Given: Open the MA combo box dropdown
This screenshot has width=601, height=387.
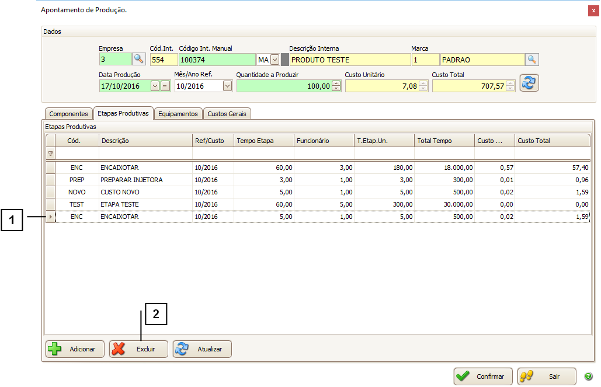Looking at the screenshot, I should [x=275, y=60].
